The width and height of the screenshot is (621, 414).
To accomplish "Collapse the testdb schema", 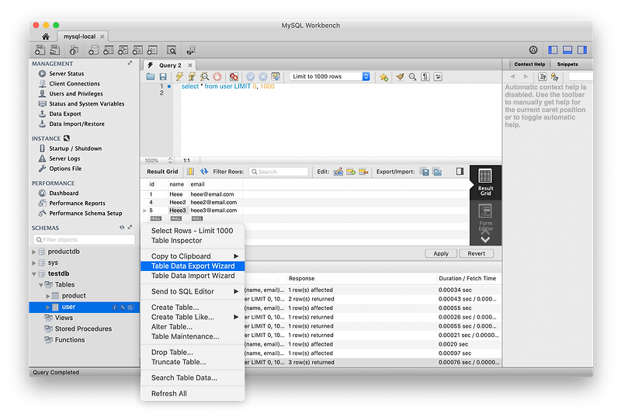I will [x=33, y=273].
